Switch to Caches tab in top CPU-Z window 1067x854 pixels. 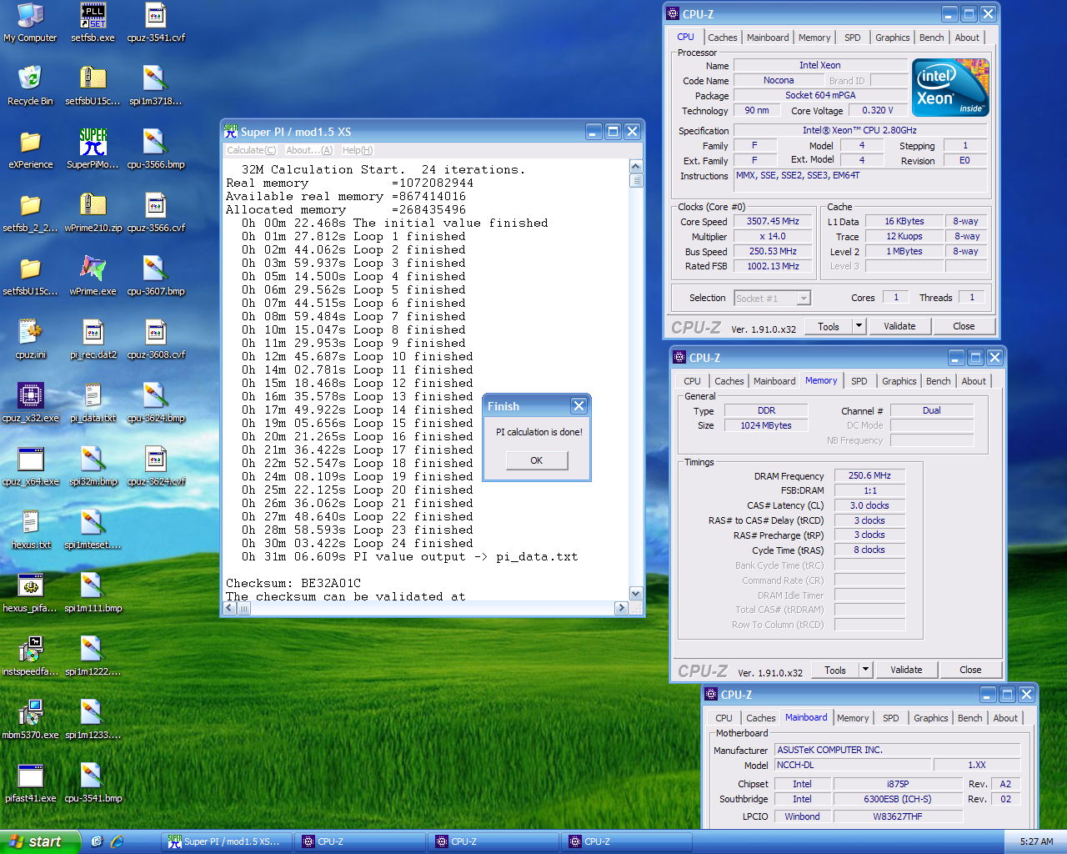point(723,38)
